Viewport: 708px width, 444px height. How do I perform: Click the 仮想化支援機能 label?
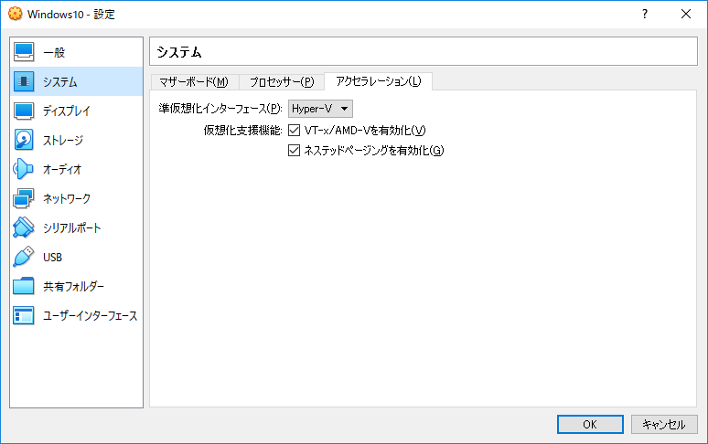click(243, 131)
